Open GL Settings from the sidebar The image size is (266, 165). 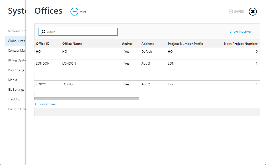16,89
